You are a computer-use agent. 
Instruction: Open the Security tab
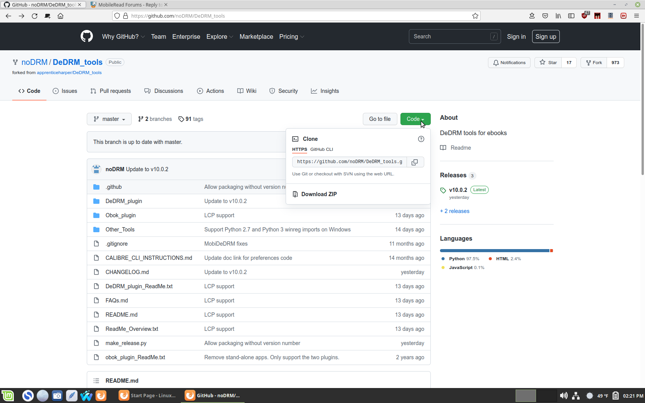[284, 91]
